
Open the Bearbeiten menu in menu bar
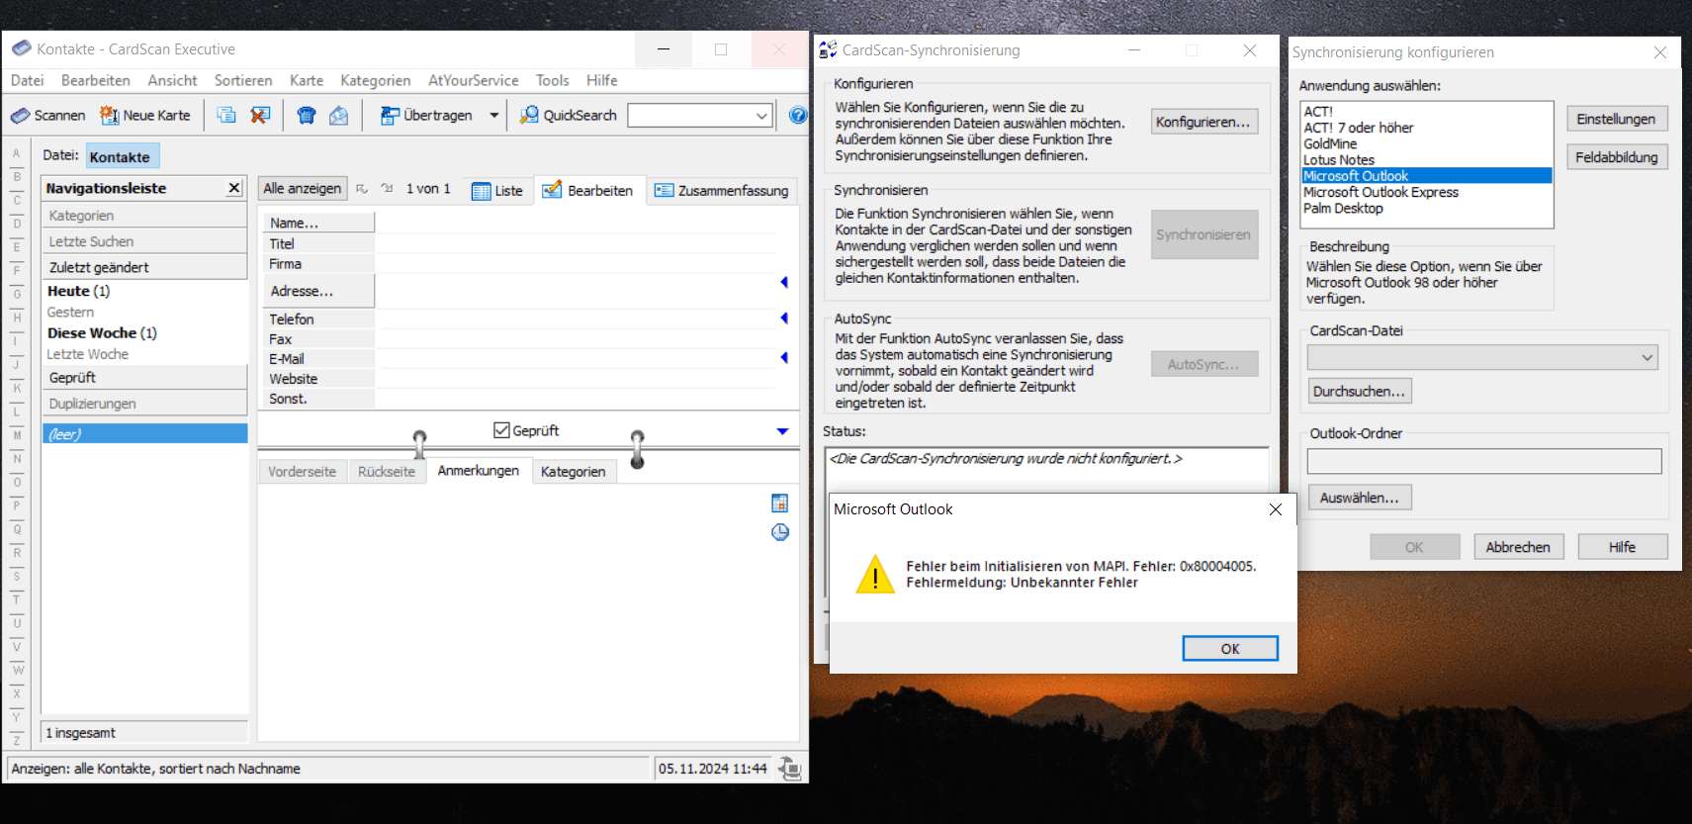click(96, 80)
